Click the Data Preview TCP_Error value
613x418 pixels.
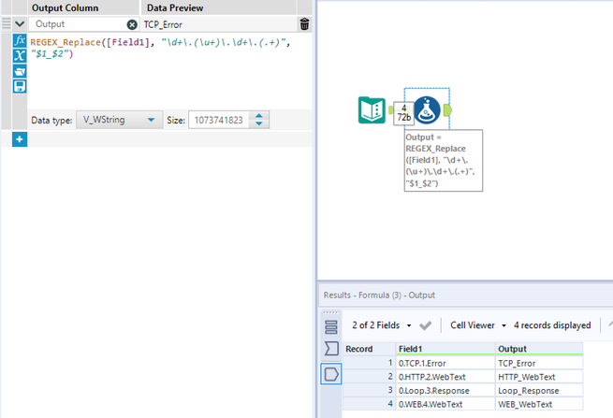coord(163,24)
